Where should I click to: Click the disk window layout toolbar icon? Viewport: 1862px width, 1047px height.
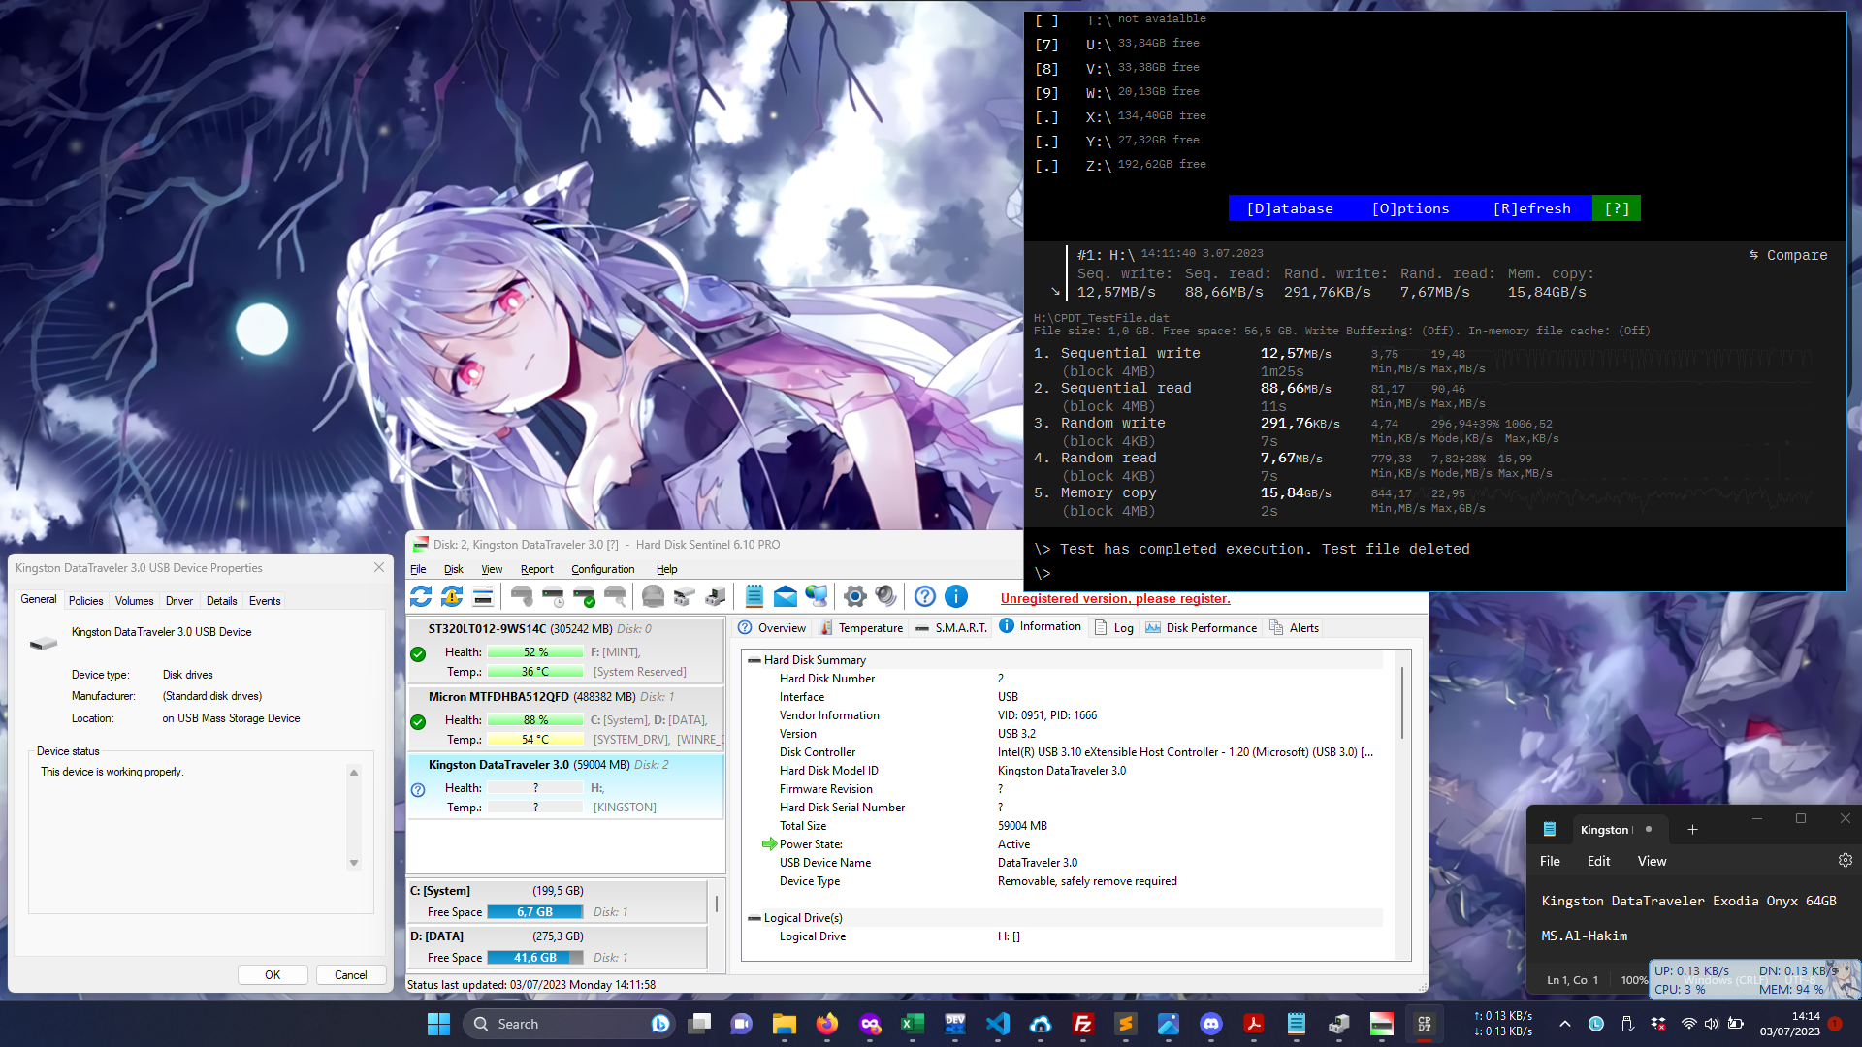483,596
